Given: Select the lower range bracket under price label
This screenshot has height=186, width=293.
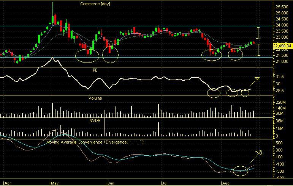Looking at the screenshot, I should [258, 50].
